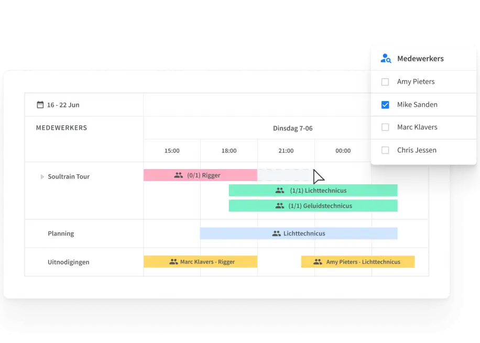This screenshot has height=343, width=480.
Task: Click the 18:00 time header
Action: (x=229, y=150)
